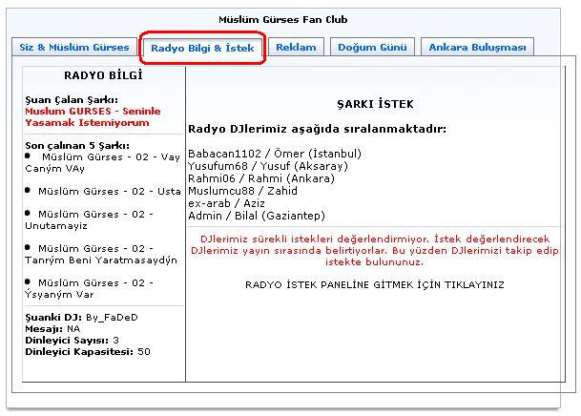
Task: Click the Son çalınan 5 Şarkı label
Action: coord(77,146)
